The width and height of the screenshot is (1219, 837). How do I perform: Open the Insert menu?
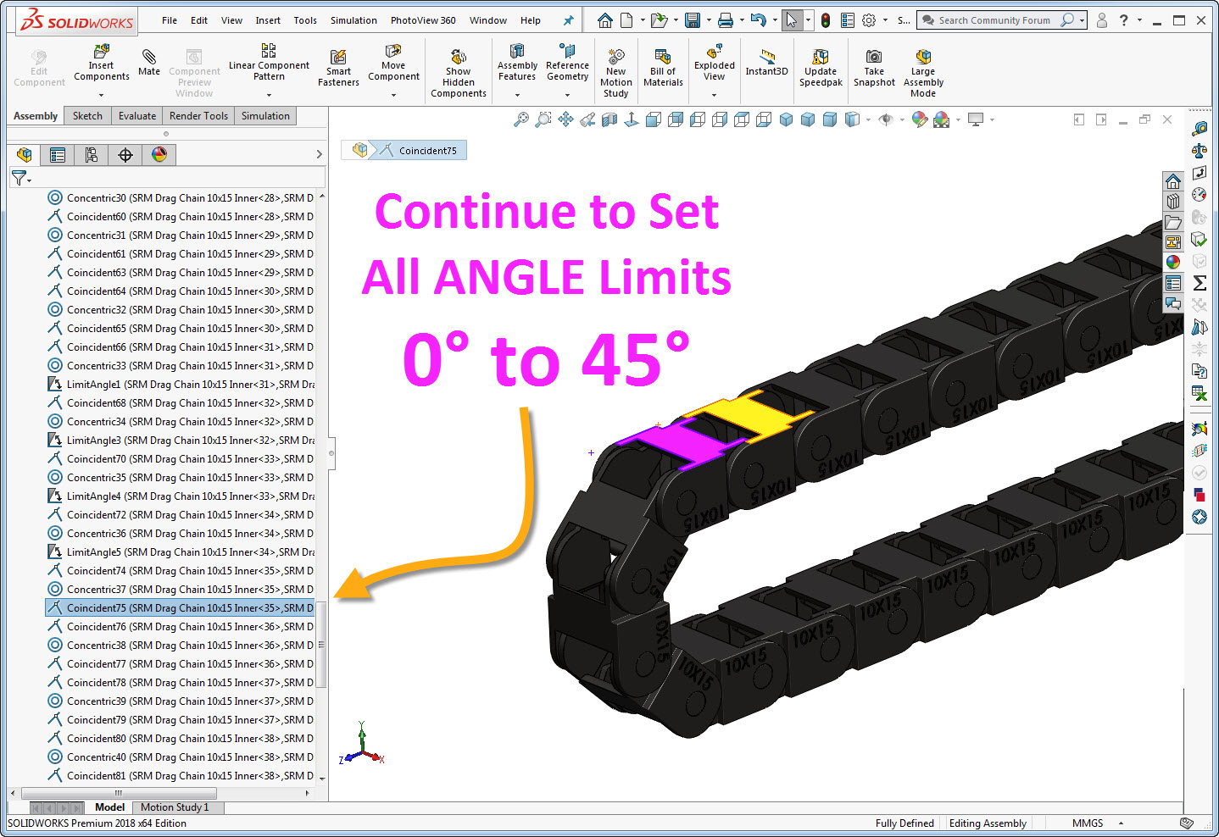(268, 20)
